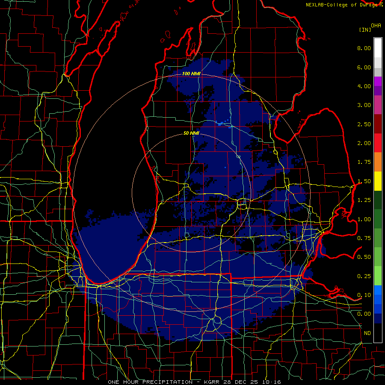This screenshot has height=385, width=385.
Task: Pick the magenta legend color near 4.00
Action: tap(378, 81)
